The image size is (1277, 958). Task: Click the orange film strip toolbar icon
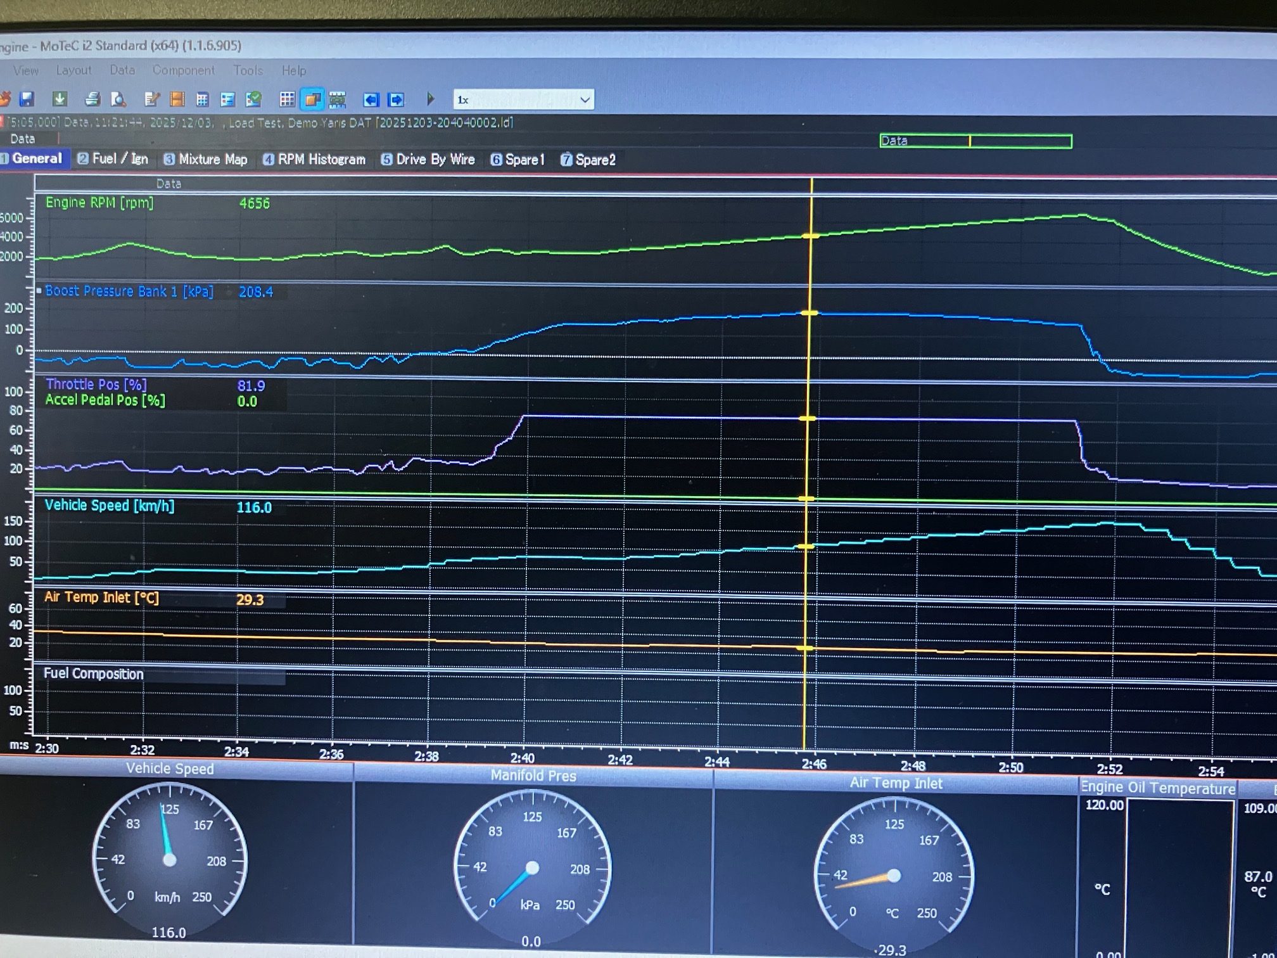pos(177,99)
